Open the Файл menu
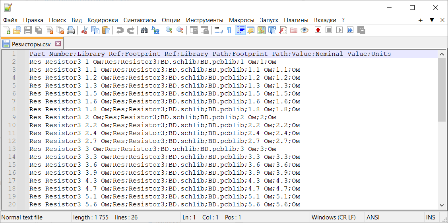The width and height of the screenshot is (448, 223). click(10, 20)
